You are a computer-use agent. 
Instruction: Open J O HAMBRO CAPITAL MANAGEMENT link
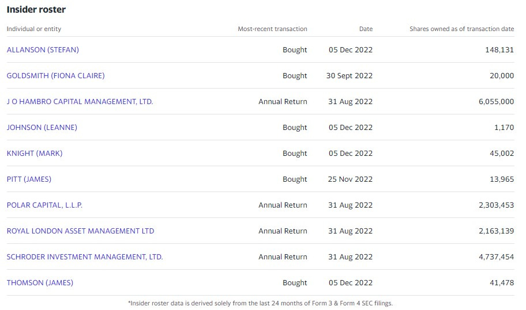point(80,102)
